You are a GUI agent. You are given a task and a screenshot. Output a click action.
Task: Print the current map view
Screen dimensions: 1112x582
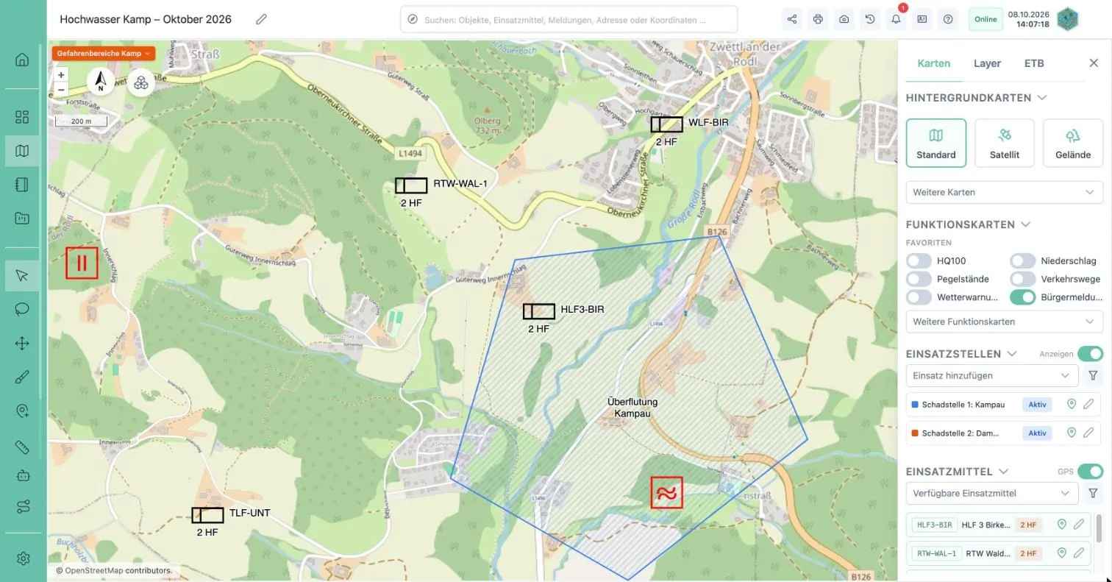[x=818, y=19]
